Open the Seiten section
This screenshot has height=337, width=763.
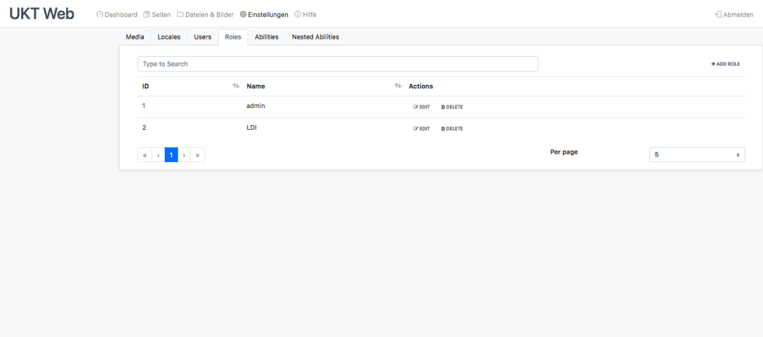point(157,14)
